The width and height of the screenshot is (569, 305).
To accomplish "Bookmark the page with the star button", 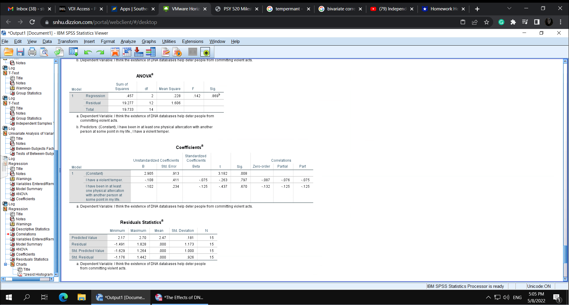I will point(486,22).
